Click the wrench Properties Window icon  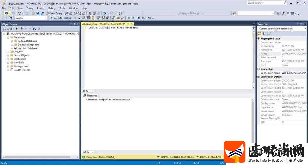point(283,13)
